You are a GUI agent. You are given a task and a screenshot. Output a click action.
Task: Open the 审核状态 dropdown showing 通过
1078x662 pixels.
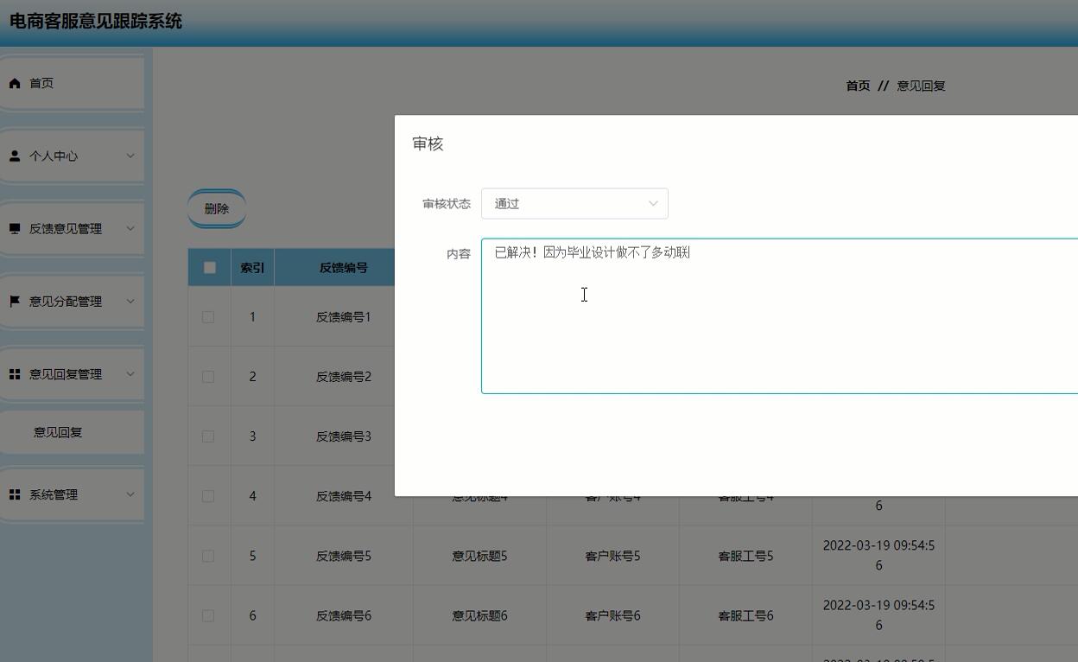tap(574, 203)
